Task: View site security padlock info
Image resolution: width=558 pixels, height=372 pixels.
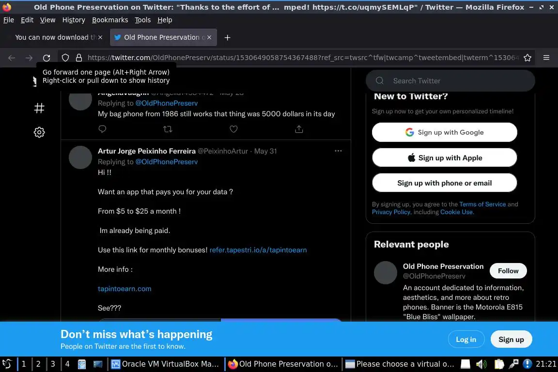Action: [x=79, y=58]
